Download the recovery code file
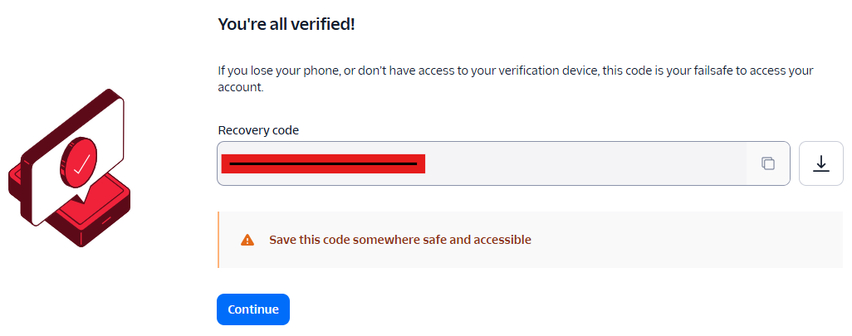 tap(820, 163)
